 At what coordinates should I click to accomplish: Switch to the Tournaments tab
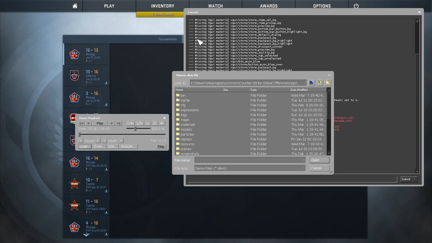pos(167,39)
